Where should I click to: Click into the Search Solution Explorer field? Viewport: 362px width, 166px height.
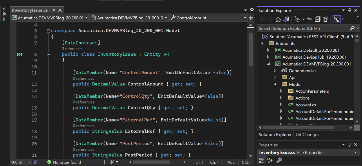pyautogui.click(x=303, y=28)
